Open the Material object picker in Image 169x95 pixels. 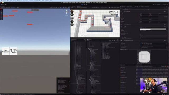167,31
